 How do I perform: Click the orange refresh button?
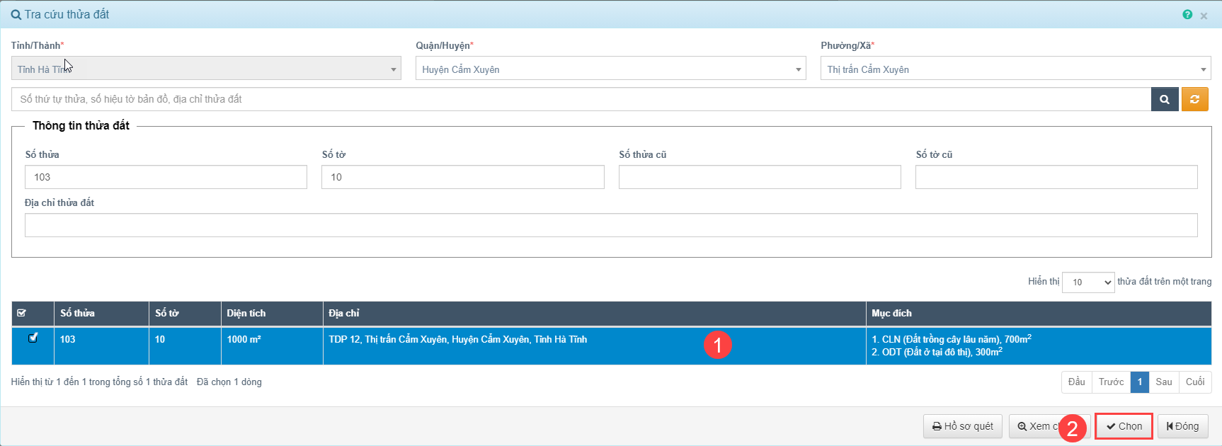[1194, 100]
